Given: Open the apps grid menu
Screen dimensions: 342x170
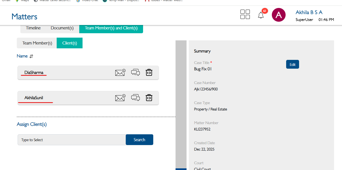Looking at the screenshot, I should click(x=245, y=14).
